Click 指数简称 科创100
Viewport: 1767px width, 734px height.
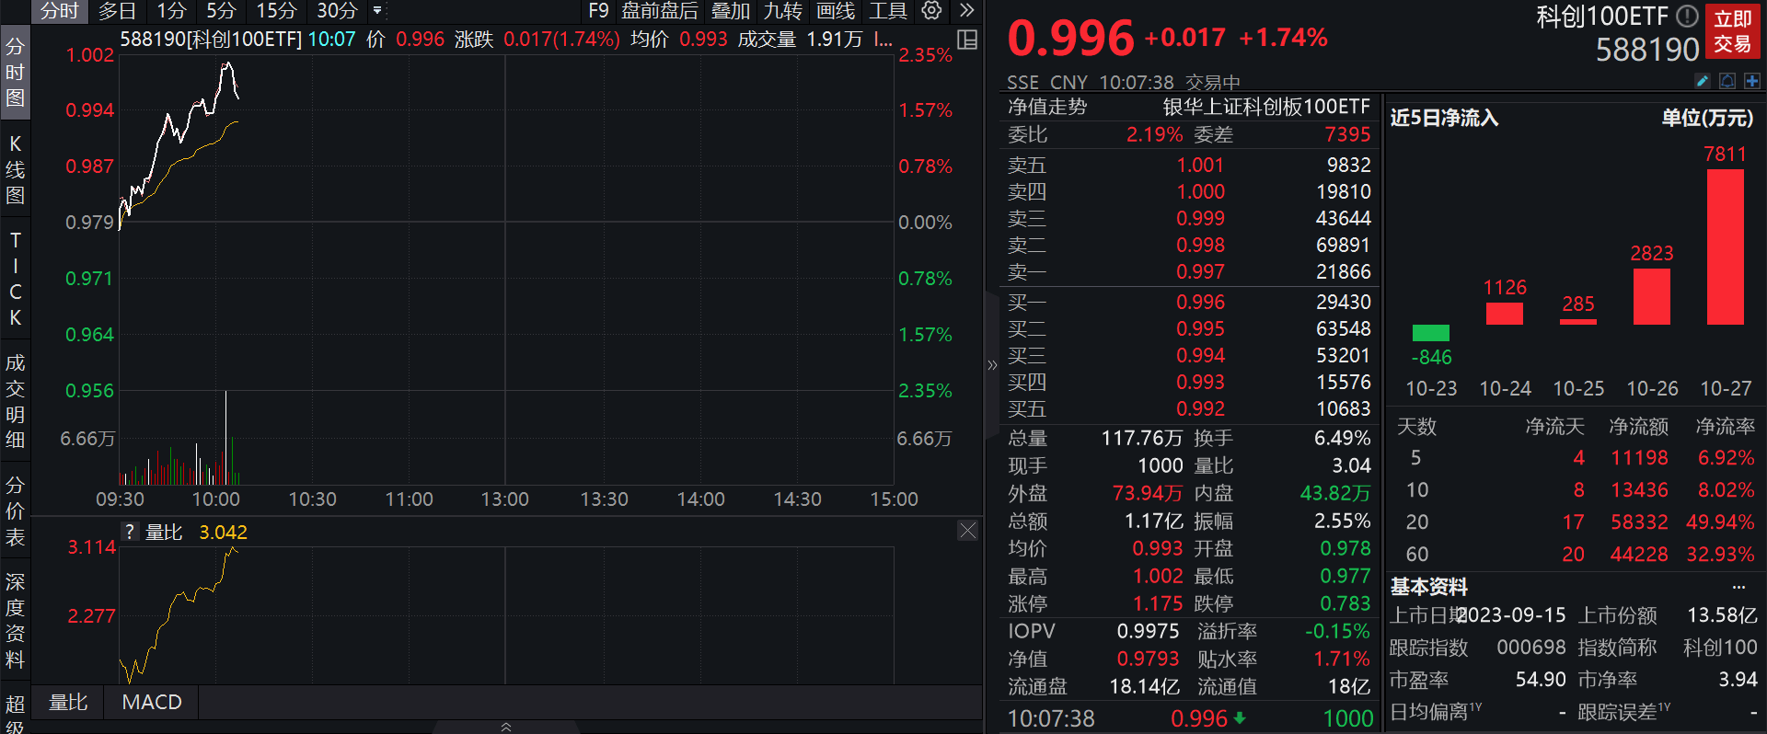click(1720, 648)
